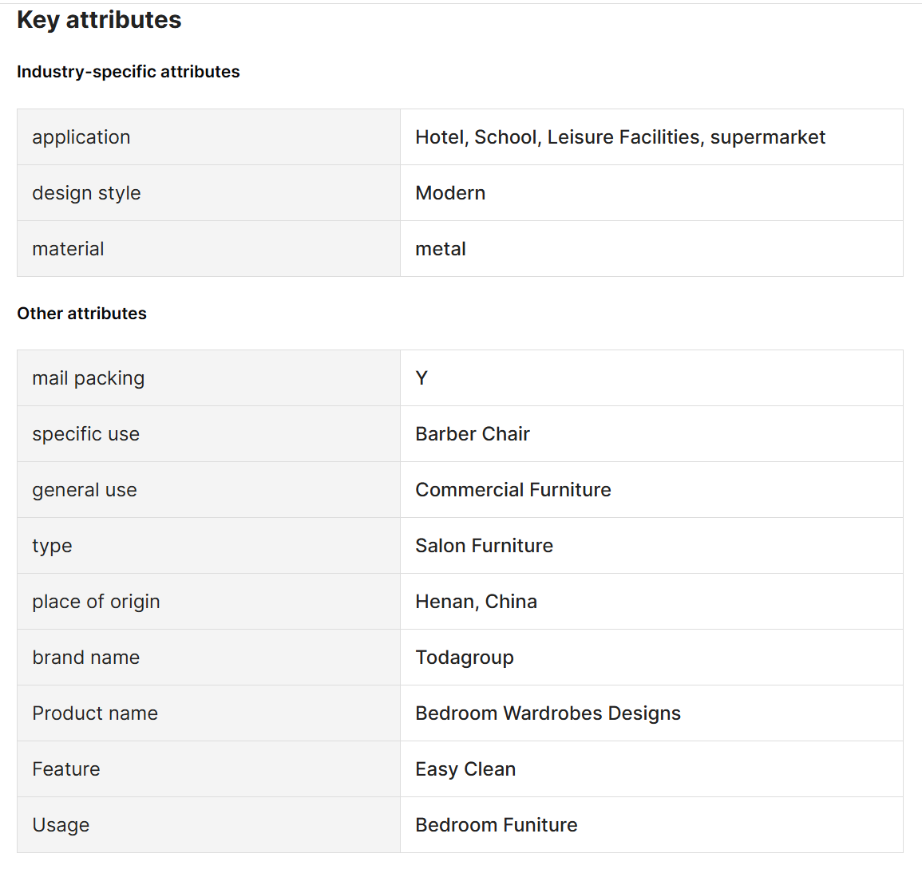Image resolution: width=922 pixels, height=877 pixels.
Task: Select the Industry-specific attributes subheading
Action: point(128,72)
